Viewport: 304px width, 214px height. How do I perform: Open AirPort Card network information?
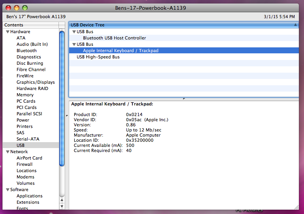(x=29, y=158)
